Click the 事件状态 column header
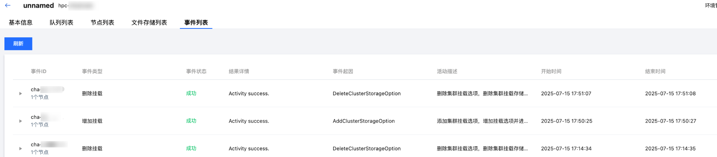Screen dimensions: 717x157 point(196,71)
